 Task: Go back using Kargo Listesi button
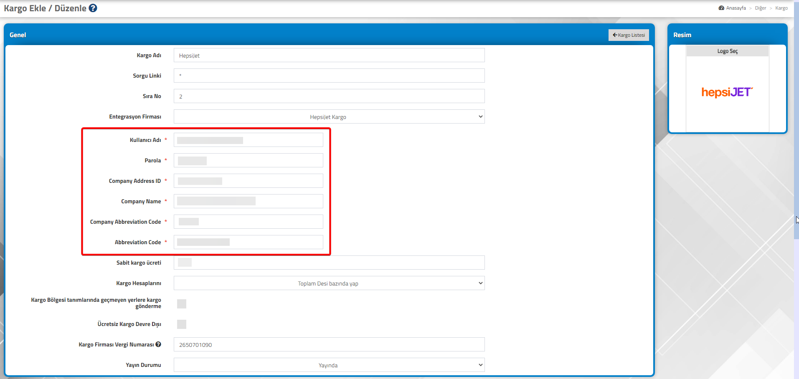click(629, 35)
